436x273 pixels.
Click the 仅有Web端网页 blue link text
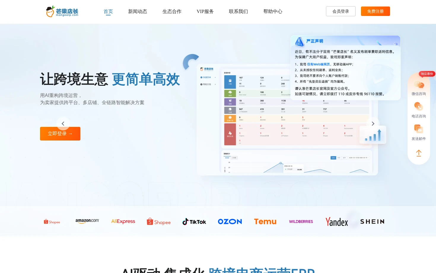click(x=318, y=64)
